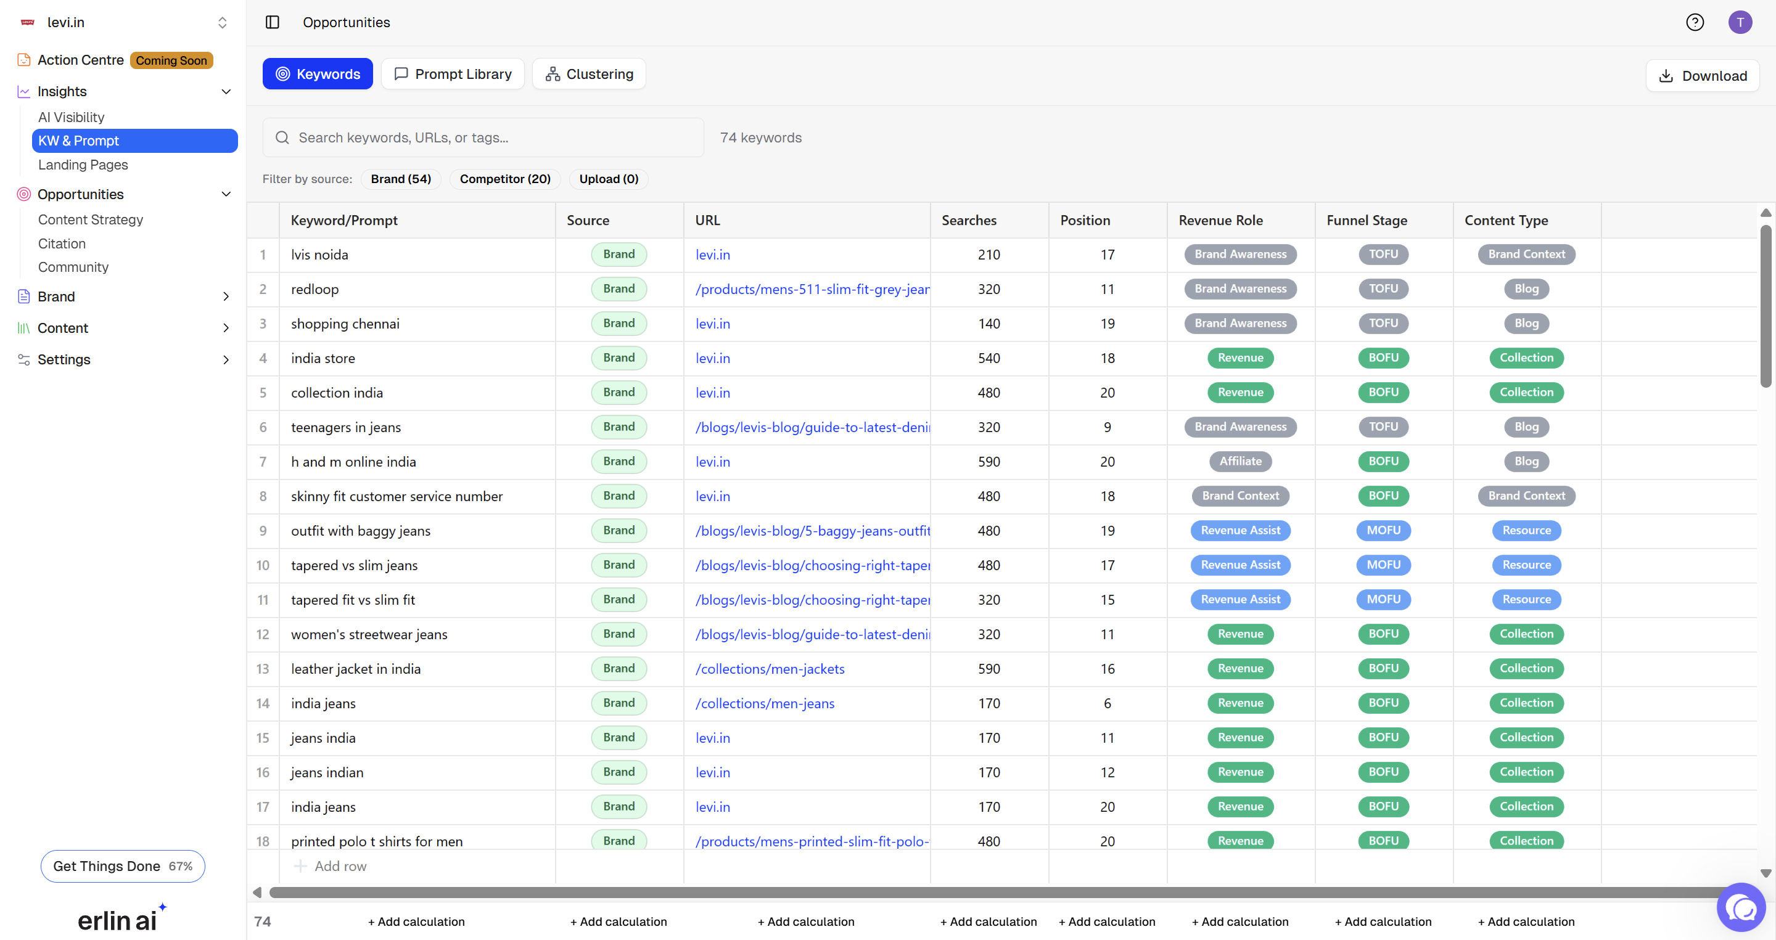Click Add row at table bottom
The height and width of the screenshot is (940, 1776).
point(340,866)
